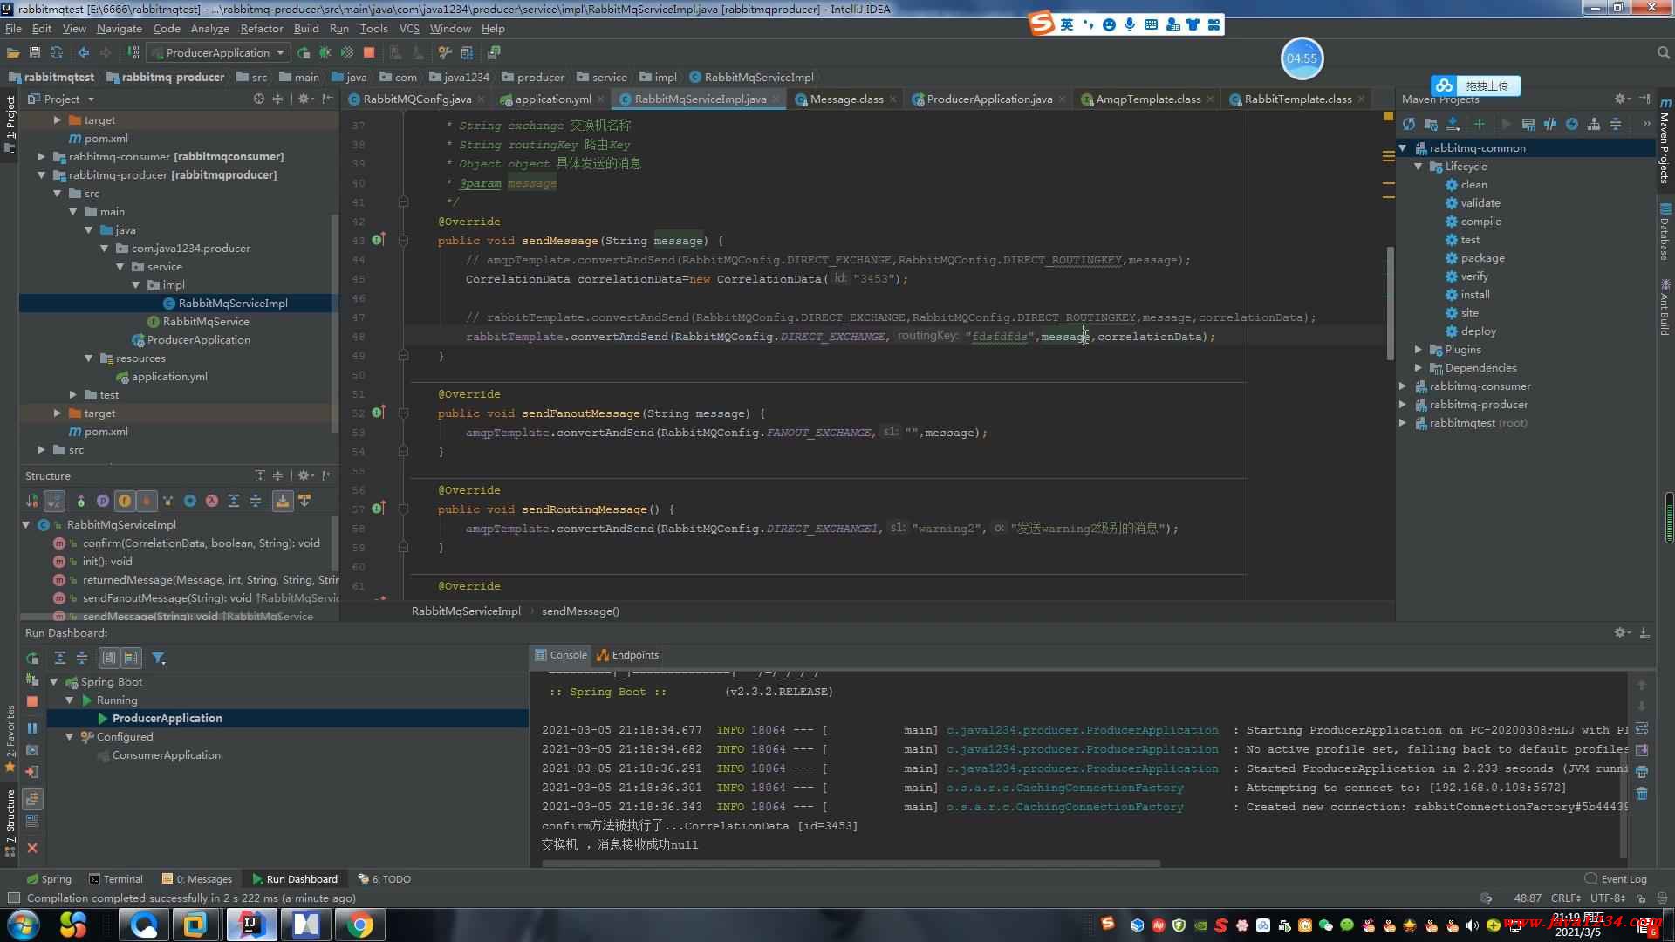Click the Back navigation arrow

pos(84,52)
